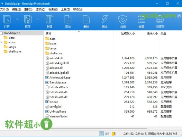Select the data folder in file list
Screen dimensions: 182x137
52,39
